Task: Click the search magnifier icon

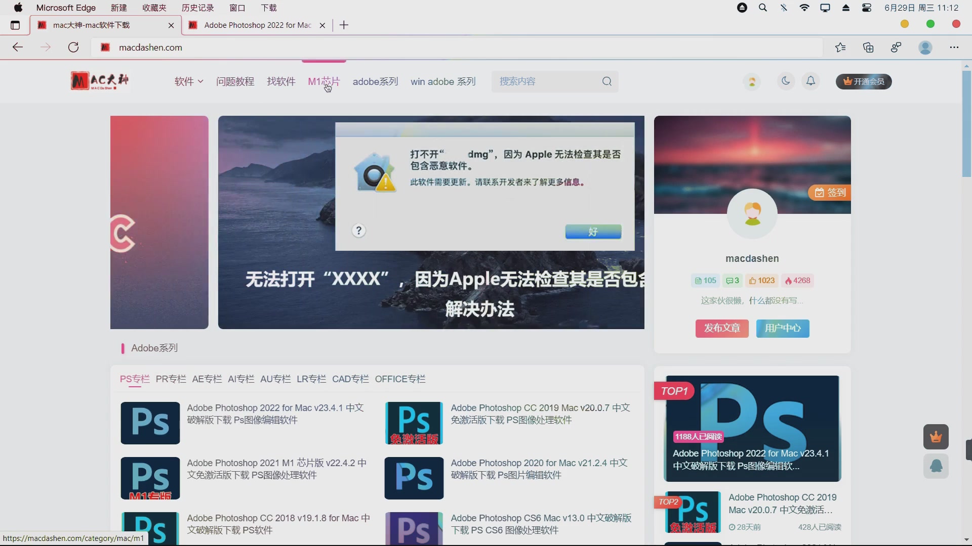Action: [x=607, y=81]
